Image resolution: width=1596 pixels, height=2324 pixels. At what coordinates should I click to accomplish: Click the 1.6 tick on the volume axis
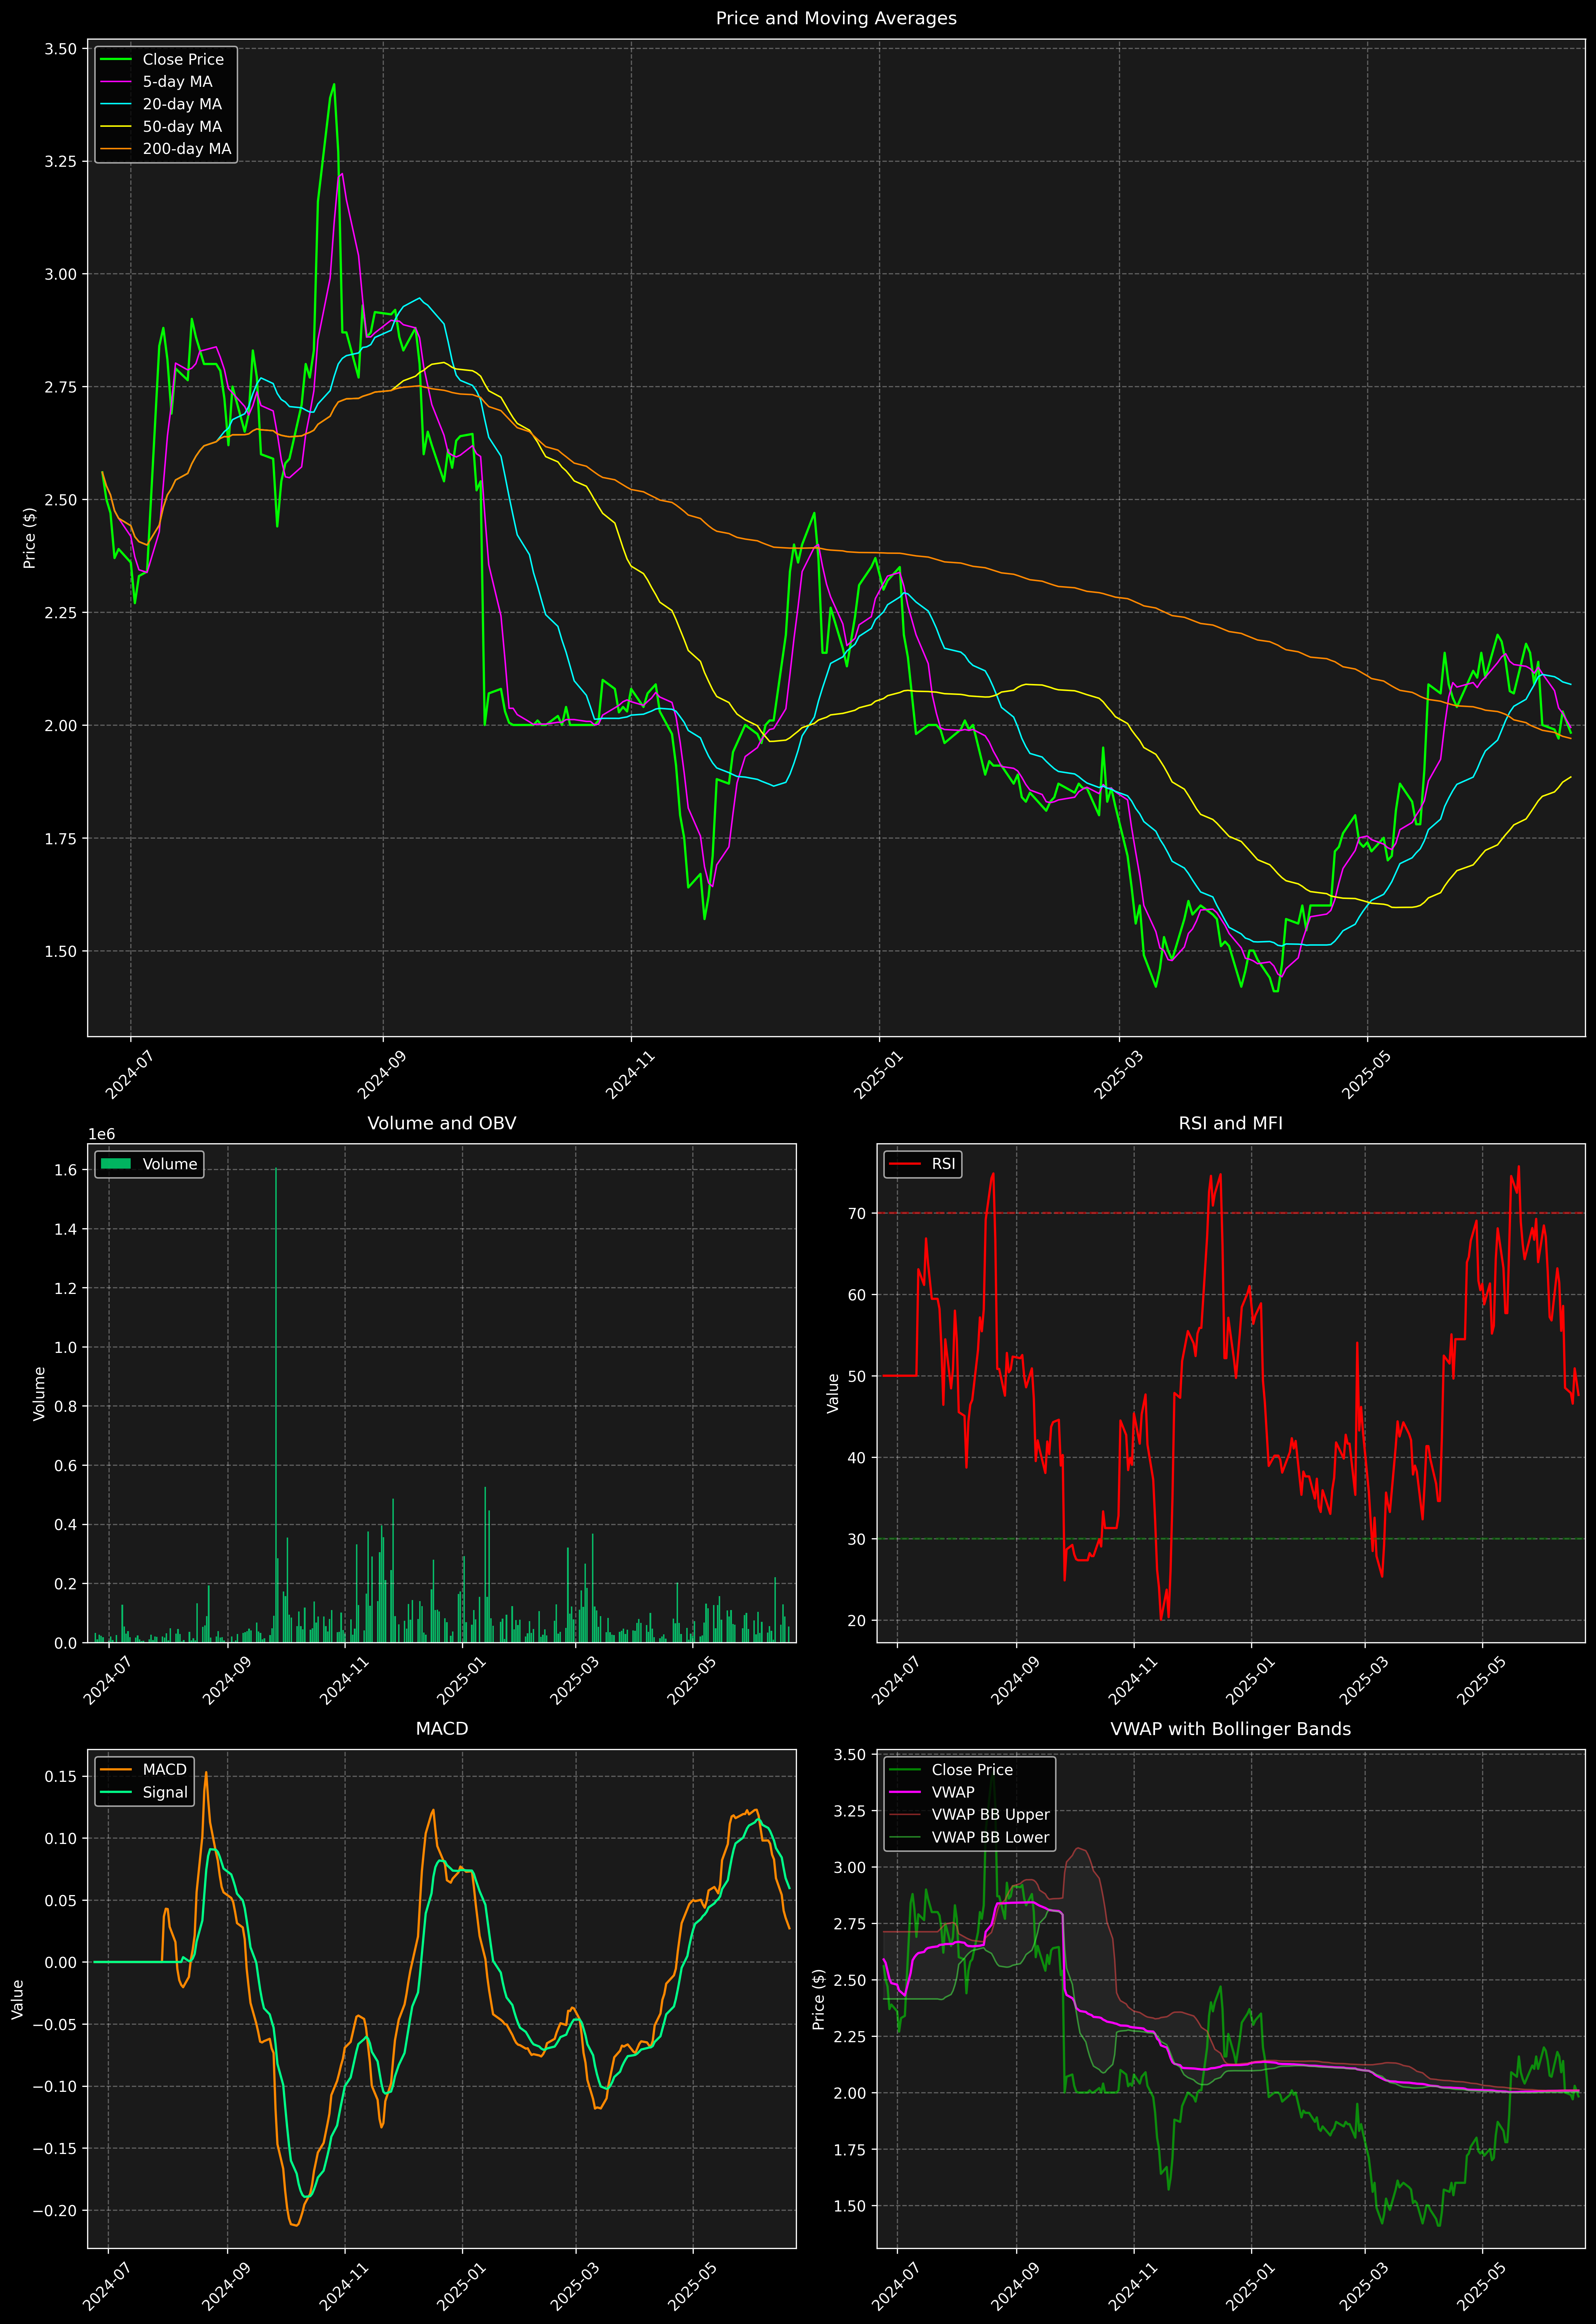point(66,1170)
